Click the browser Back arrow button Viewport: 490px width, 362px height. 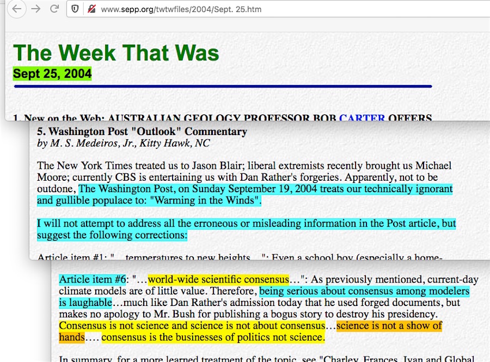[x=17, y=9]
